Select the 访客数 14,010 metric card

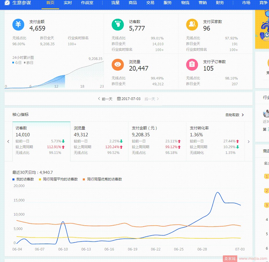pos(41,141)
